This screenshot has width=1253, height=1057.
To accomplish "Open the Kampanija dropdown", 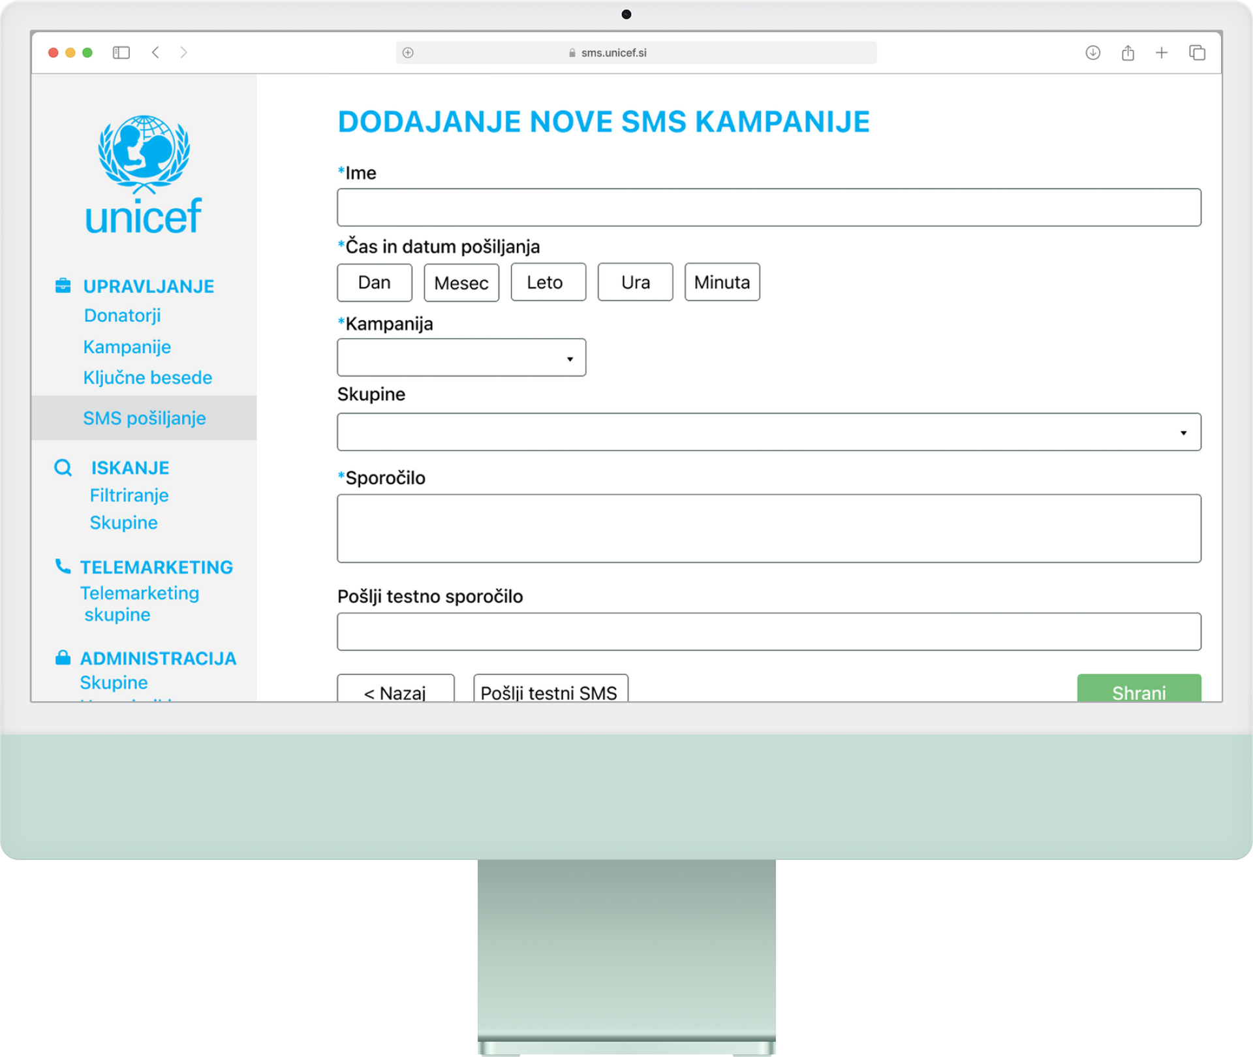I will (x=461, y=357).
